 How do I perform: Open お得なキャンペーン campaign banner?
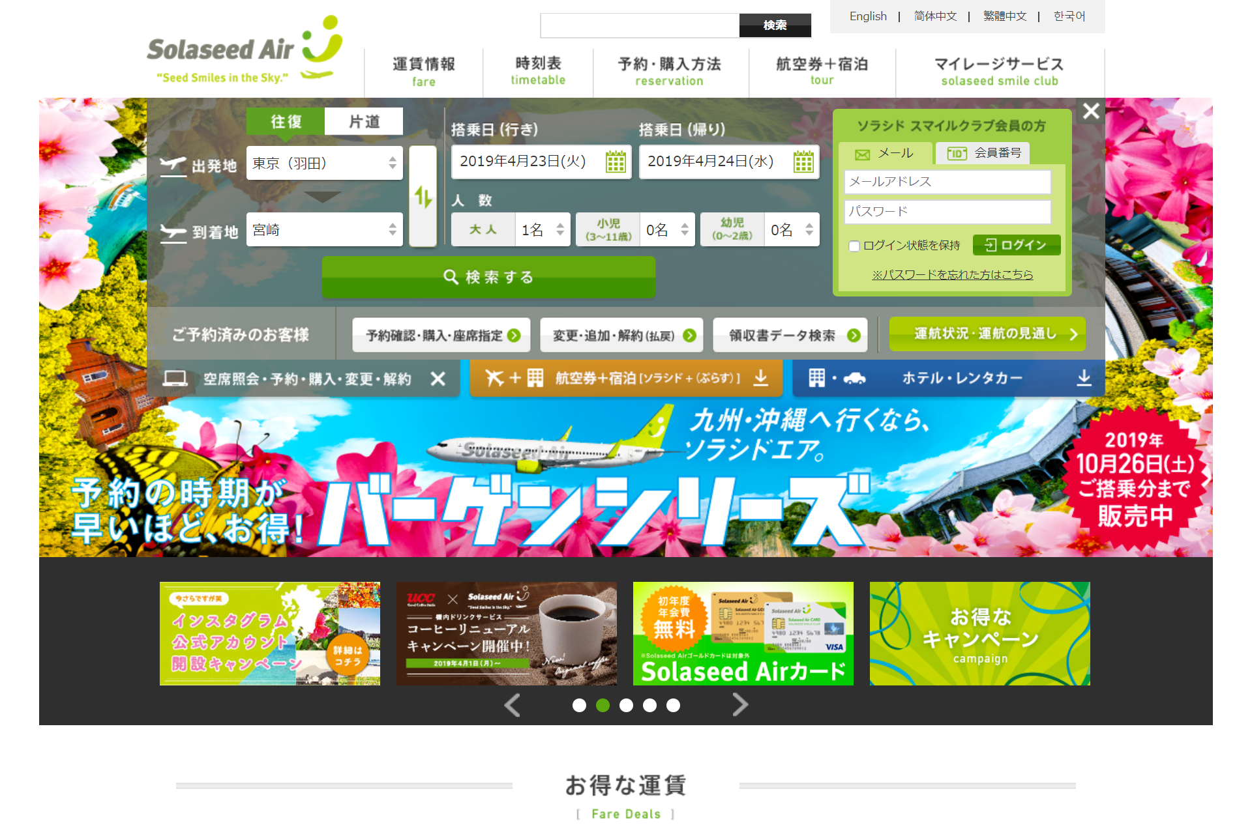point(980,633)
